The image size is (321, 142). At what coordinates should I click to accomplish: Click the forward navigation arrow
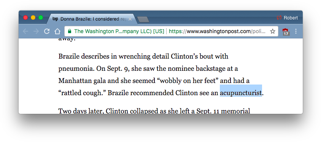tap(36, 31)
